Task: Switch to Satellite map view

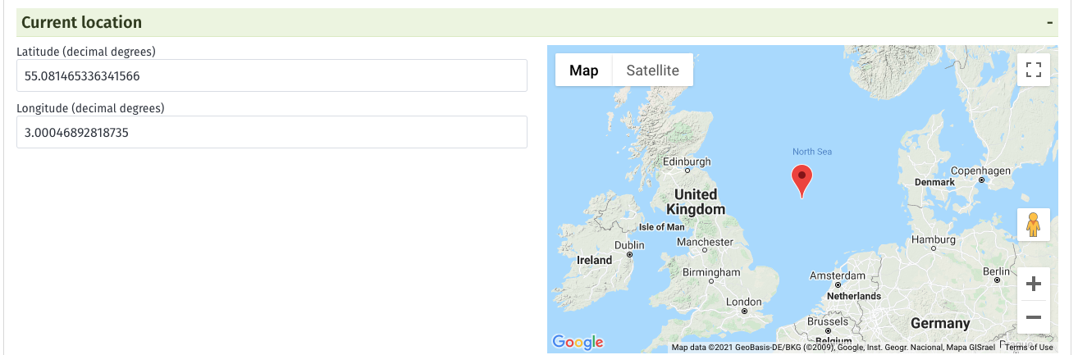Action: 652,71
